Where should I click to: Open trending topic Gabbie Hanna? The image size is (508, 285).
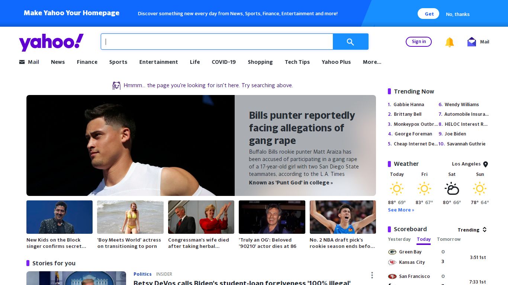coord(409,105)
